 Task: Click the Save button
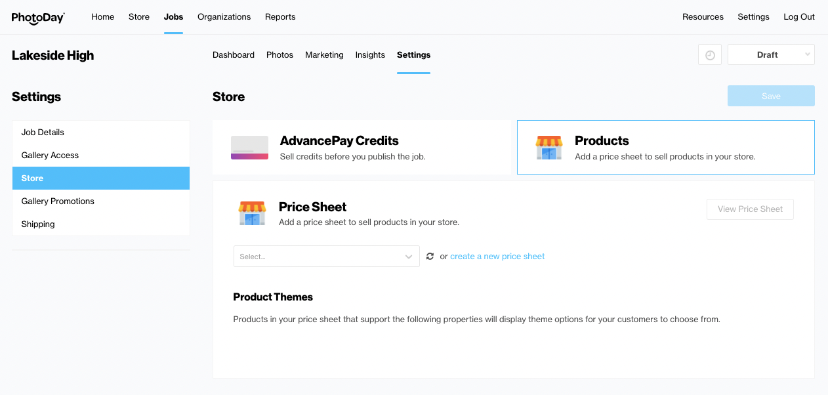click(x=771, y=96)
